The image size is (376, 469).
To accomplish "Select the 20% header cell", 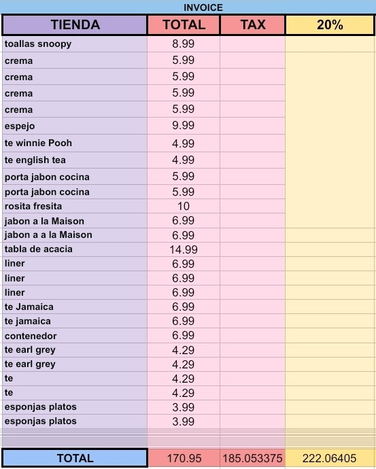I will pos(330,24).
